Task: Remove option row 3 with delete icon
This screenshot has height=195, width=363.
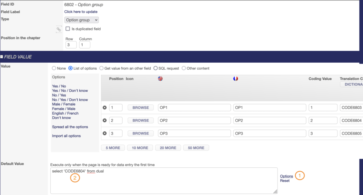Action: [x=105, y=133]
